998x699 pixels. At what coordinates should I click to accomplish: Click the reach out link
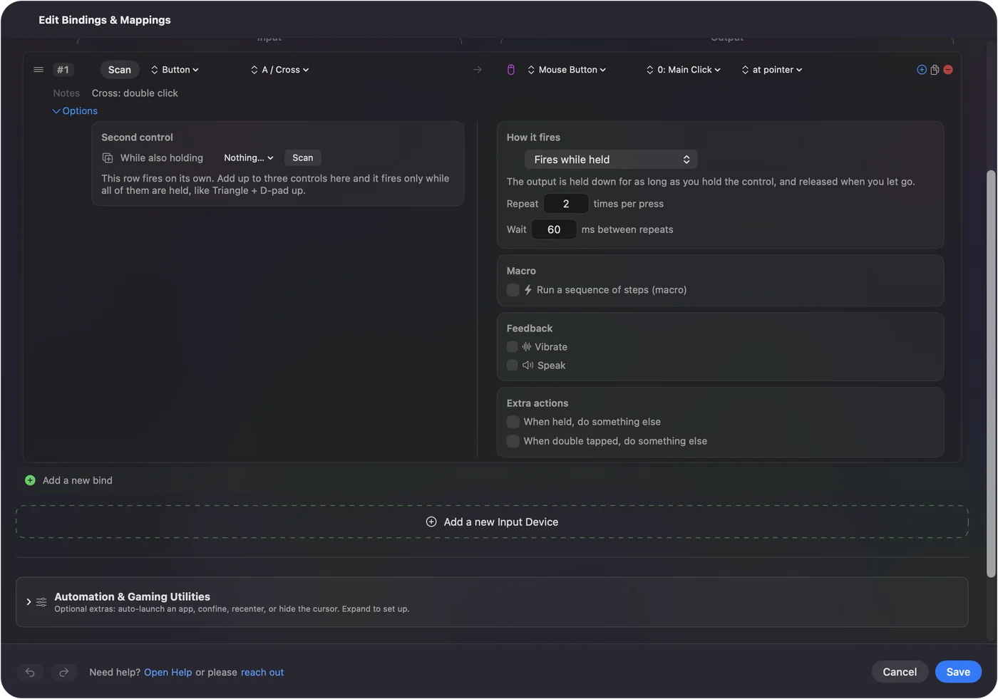coord(262,673)
